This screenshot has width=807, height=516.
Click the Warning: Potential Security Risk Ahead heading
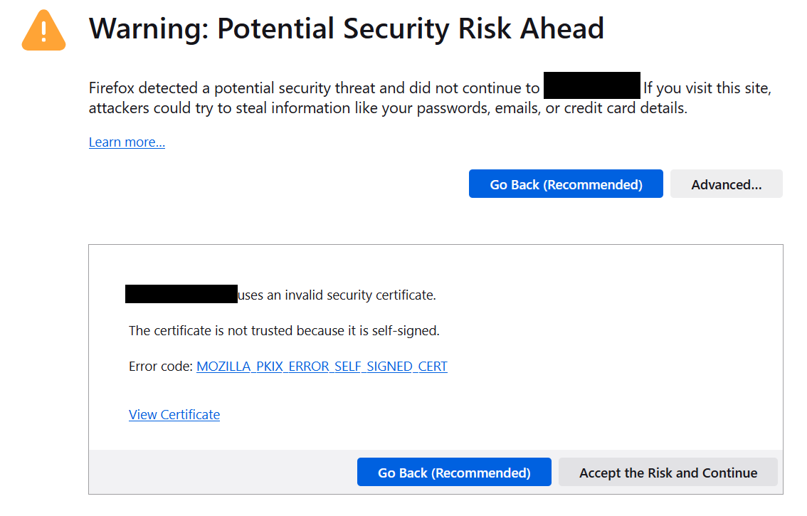click(x=346, y=29)
